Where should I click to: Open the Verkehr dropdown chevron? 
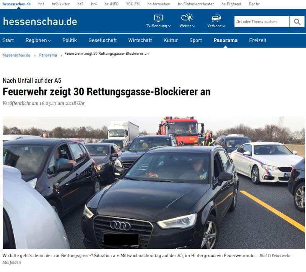click(224, 26)
